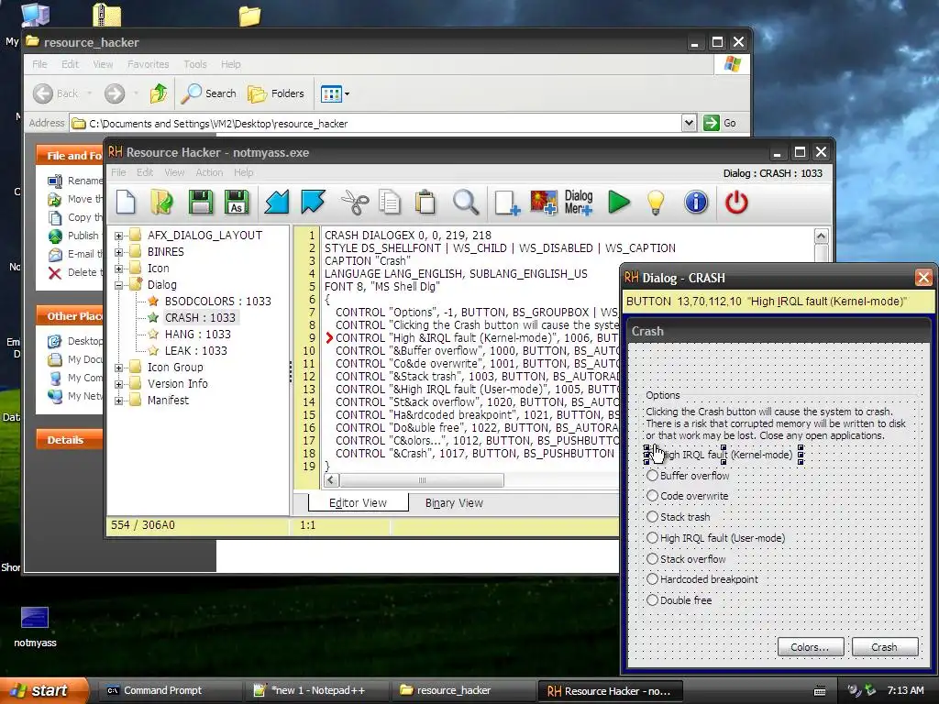Click the notmyass desktop icon

[35, 617]
